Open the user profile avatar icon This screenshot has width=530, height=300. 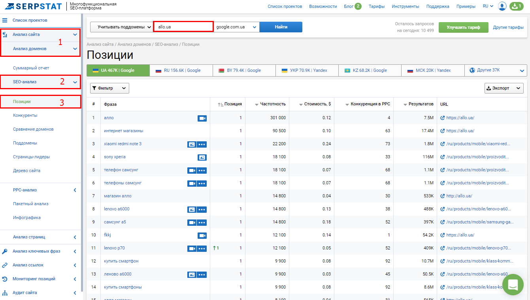[x=502, y=6]
